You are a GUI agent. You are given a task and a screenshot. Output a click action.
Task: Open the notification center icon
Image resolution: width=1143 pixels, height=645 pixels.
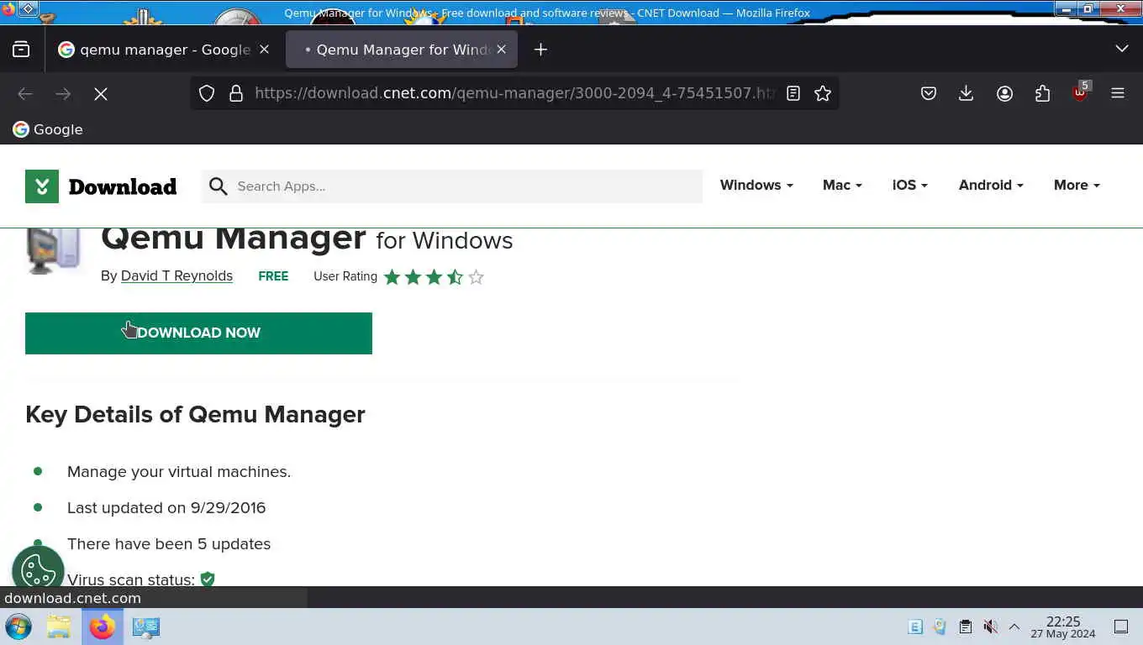(x=1120, y=627)
